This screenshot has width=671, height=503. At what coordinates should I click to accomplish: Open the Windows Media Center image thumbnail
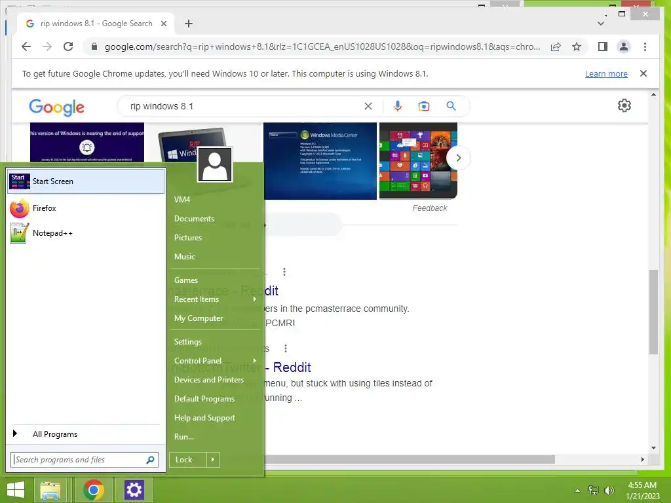(320, 161)
